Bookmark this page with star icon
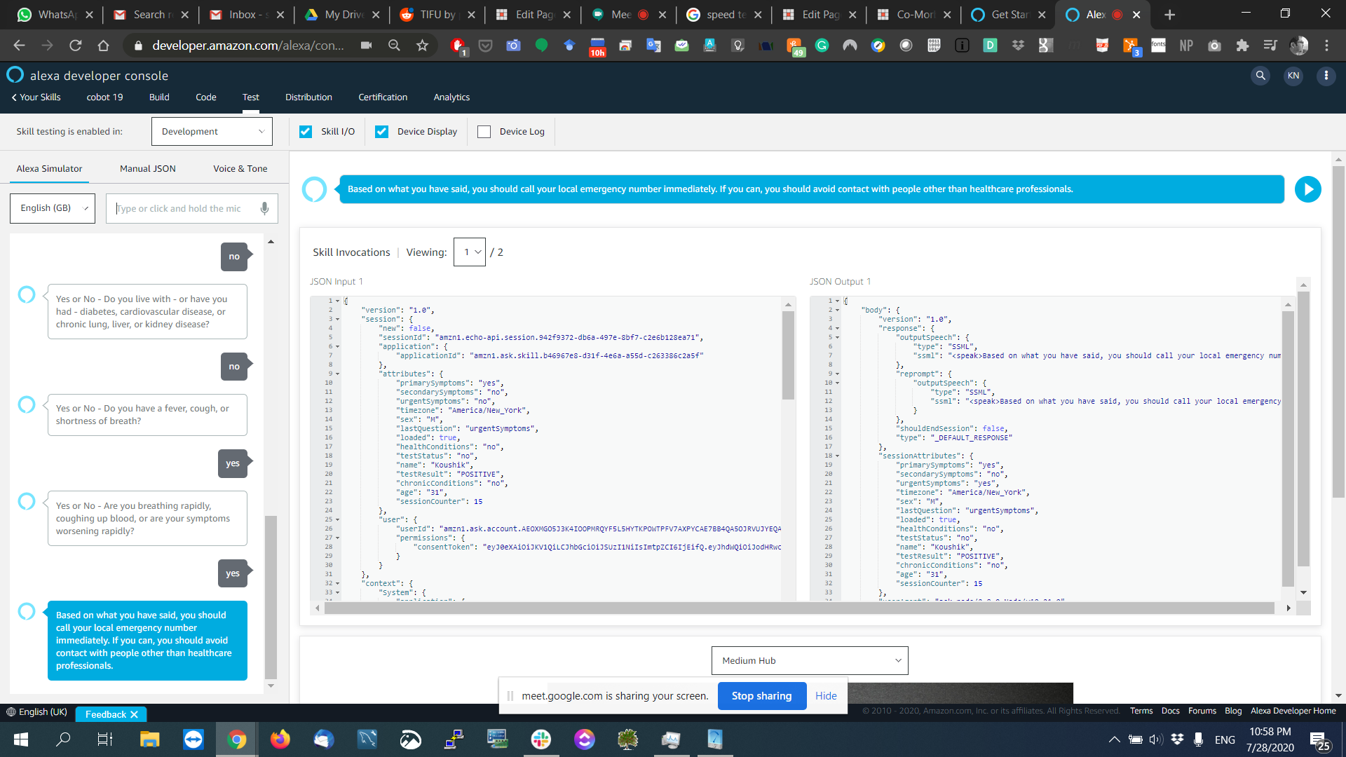The width and height of the screenshot is (1346, 757). (x=422, y=46)
